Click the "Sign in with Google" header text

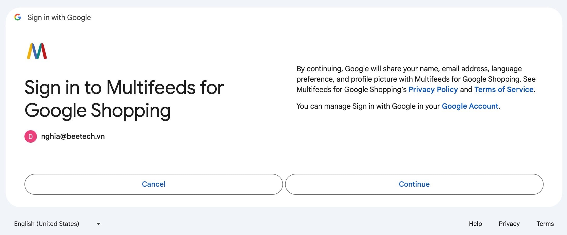pos(59,17)
